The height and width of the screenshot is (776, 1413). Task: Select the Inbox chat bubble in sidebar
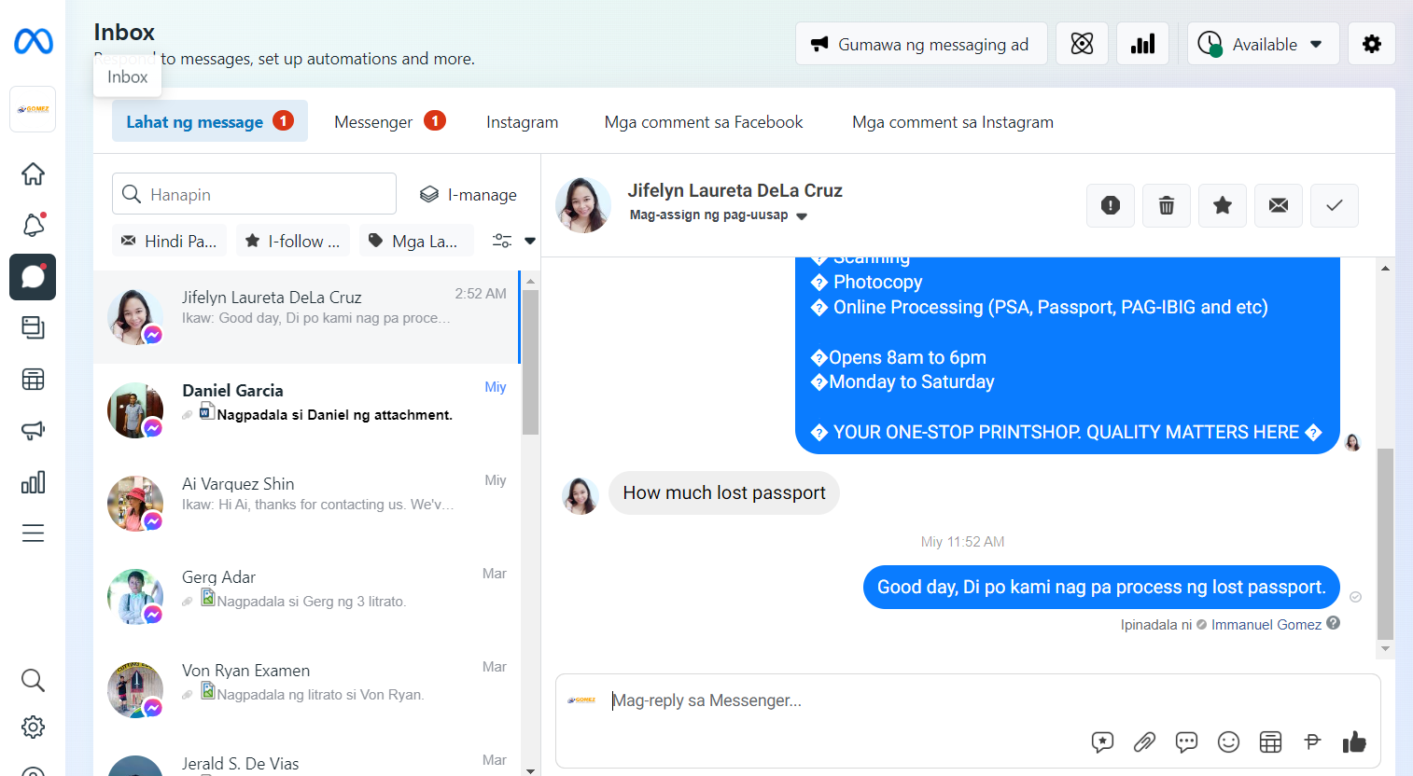pos(33,277)
